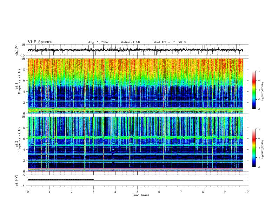Screen dimensions: 278x215
Task: Click the 5 minute time axis tick label
Action: [x=137, y=192]
